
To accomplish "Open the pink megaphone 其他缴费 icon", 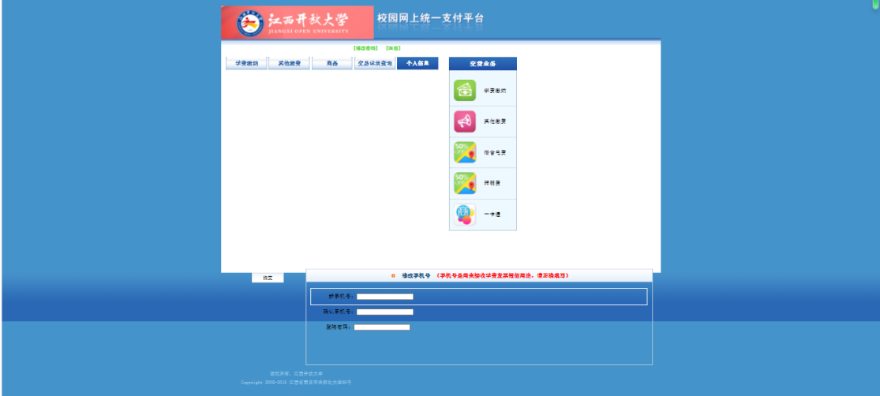I will [465, 121].
